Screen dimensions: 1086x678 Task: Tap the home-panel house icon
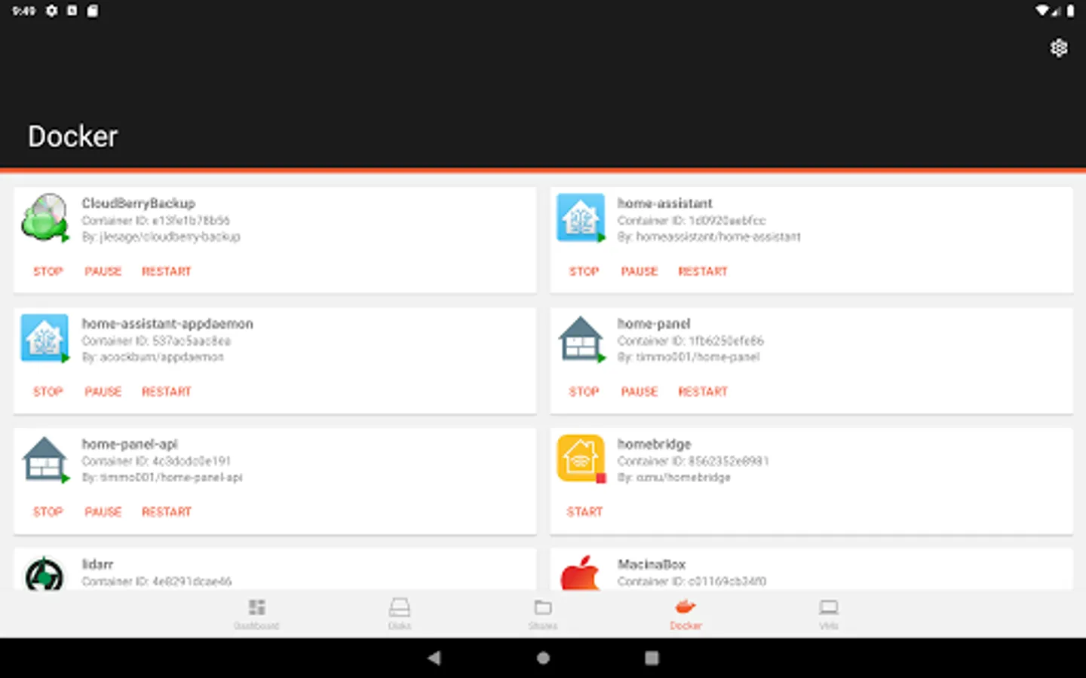[x=581, y=338]
